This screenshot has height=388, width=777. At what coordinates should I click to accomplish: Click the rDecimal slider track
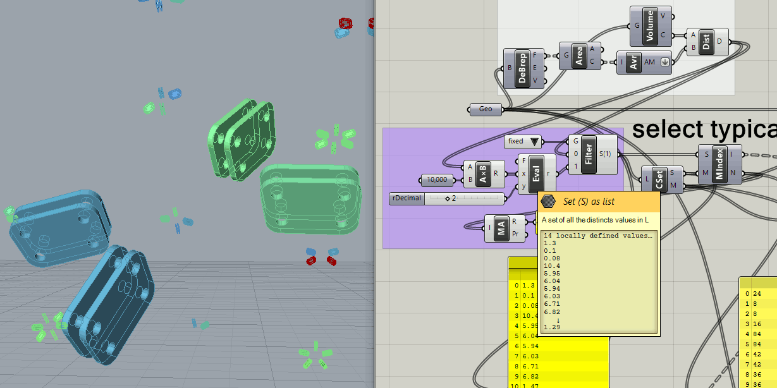(x=465, y=198)
